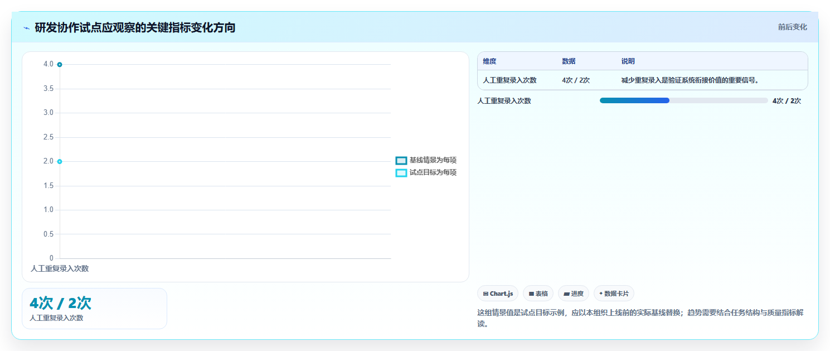The height and width of the screenshot is (351, 830).
Task: Click the 4次 / 2次 table data cell
Action: [576, 80]
